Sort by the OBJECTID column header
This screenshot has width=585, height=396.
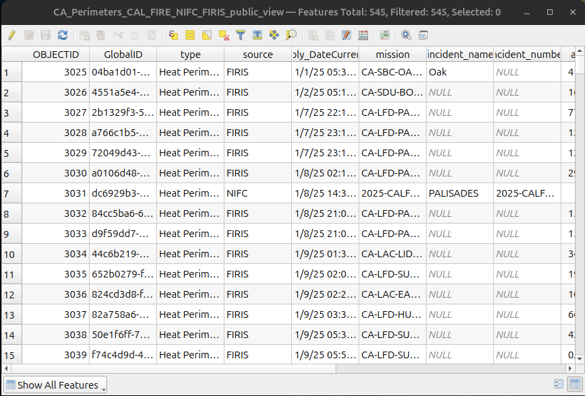pyautogui.click(x=55, y=55)
